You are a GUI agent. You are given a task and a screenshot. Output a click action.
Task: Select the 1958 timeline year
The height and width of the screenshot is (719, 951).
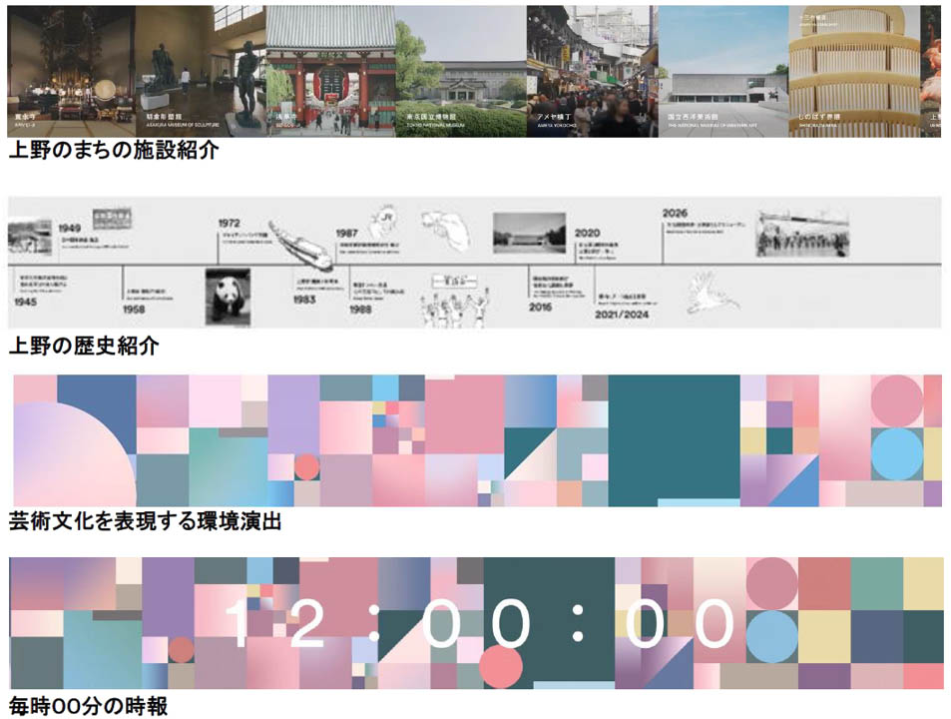coord(134,310)
